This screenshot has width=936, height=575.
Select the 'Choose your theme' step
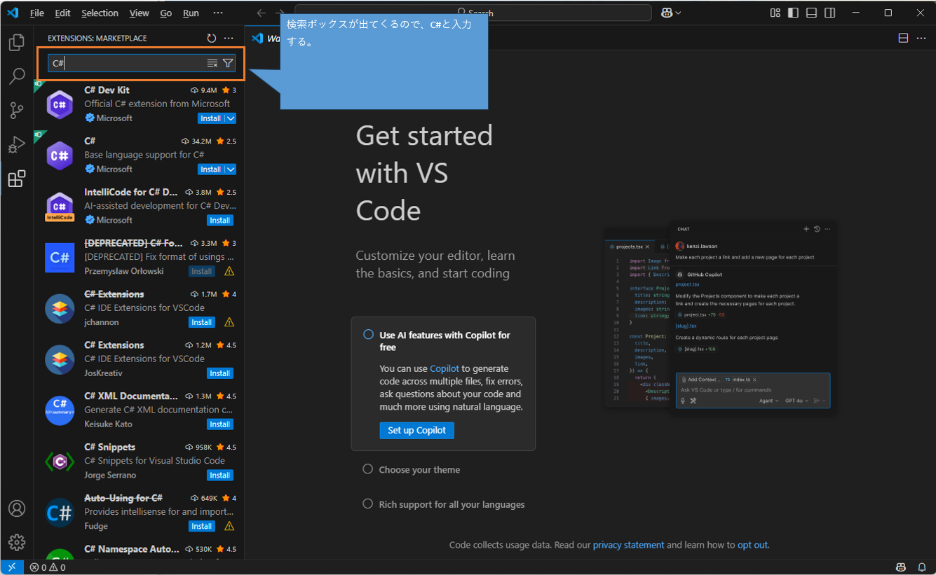pos(419,470)
